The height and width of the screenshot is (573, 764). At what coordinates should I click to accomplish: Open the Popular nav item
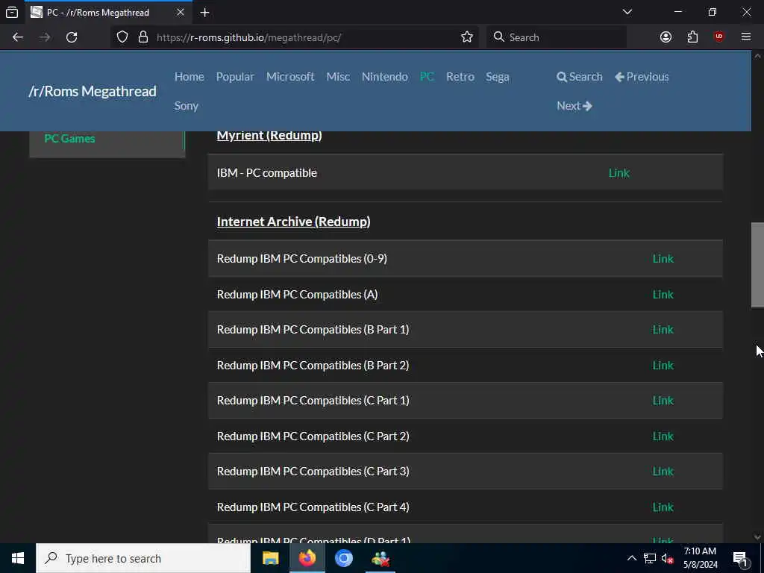point(235,77)
